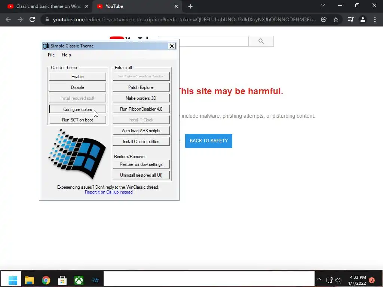The image size is (383, 287).
Task: Launch Microsoft Store from the taskbar
Action: 62,280
